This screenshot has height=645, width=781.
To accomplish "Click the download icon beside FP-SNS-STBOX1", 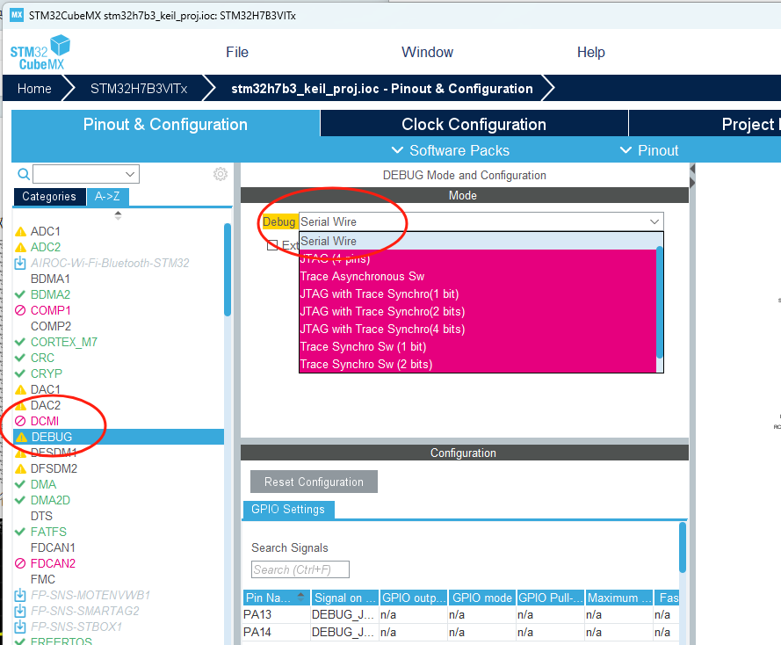I will click(20, 627).
